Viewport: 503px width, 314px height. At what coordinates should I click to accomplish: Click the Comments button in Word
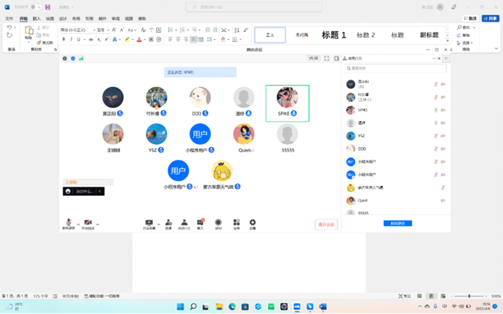click(470, 19)
